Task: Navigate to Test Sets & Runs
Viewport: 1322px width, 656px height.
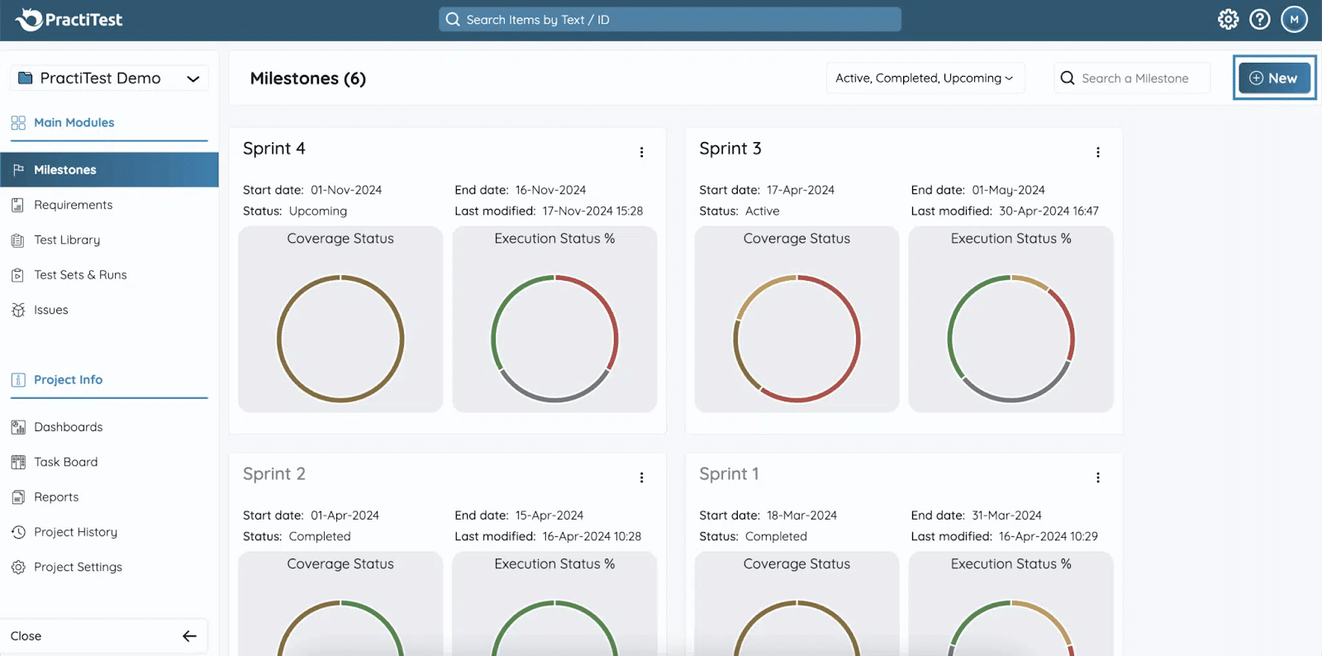Action: point(80,275)
